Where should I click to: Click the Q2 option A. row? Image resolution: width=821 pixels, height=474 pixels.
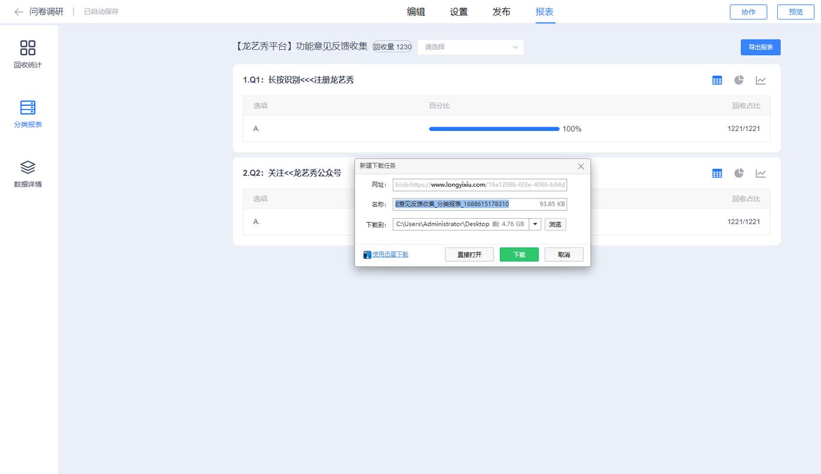click(506, 222)
